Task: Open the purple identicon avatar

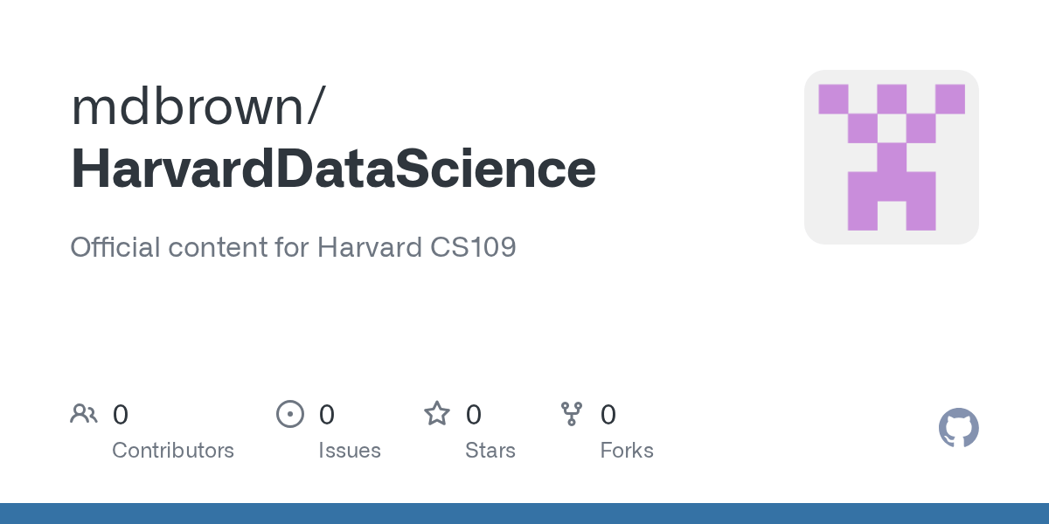Action: pos(891,157)
